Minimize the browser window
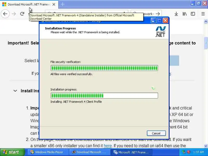Image resolution: width=208 pixels, height=156 pixels. pos(192,3)
